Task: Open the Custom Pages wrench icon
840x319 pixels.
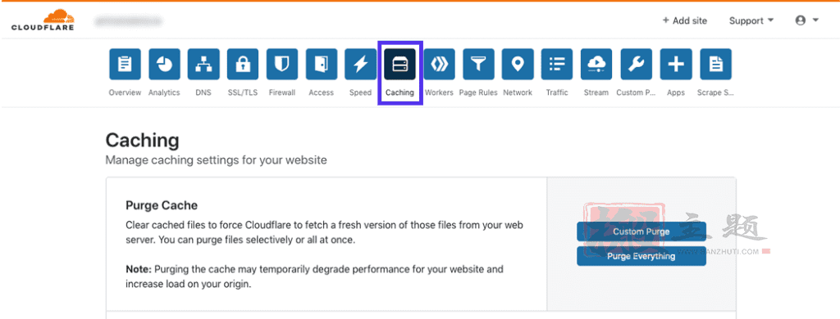Action: [636, 64]
